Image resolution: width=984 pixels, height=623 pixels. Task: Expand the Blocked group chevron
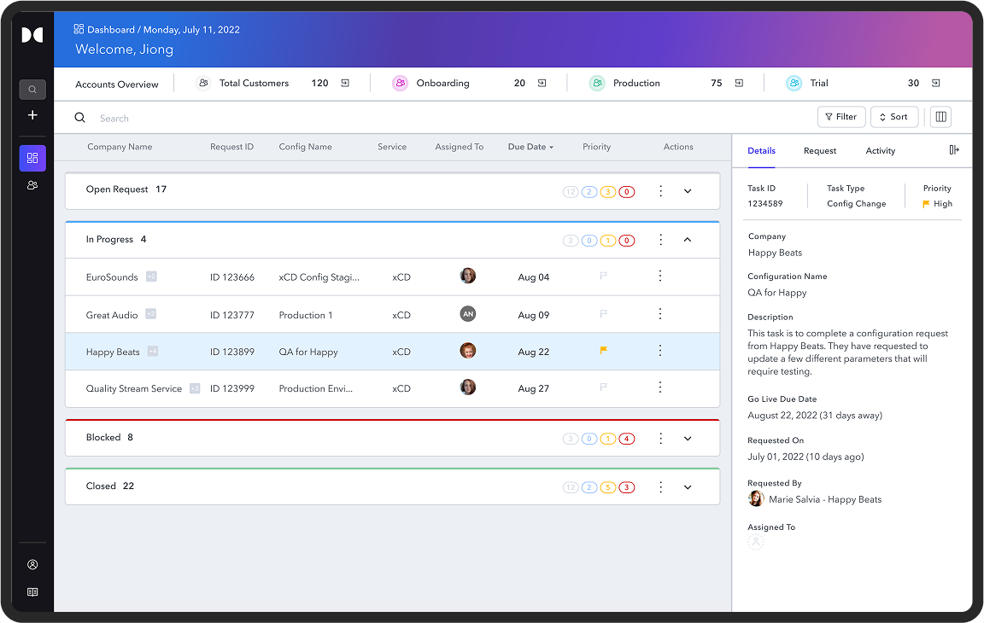point(688,439)
